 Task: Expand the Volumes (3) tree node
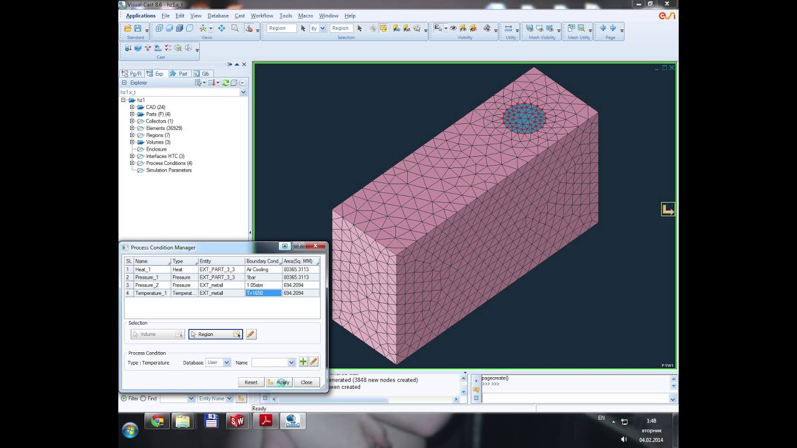[x=132, y=142]
